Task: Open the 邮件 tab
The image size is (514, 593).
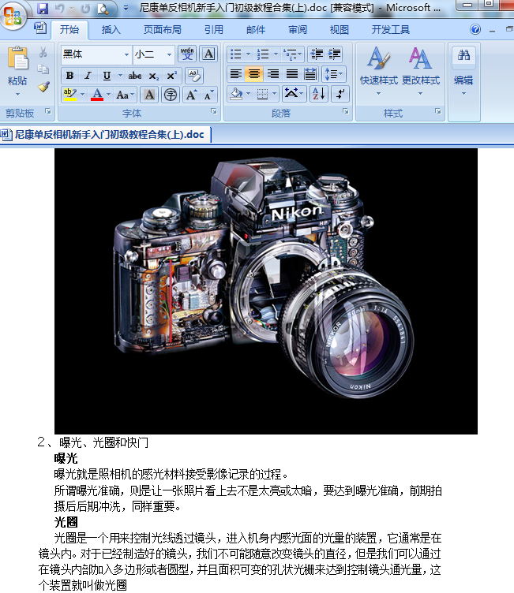Action: point(256,30)
